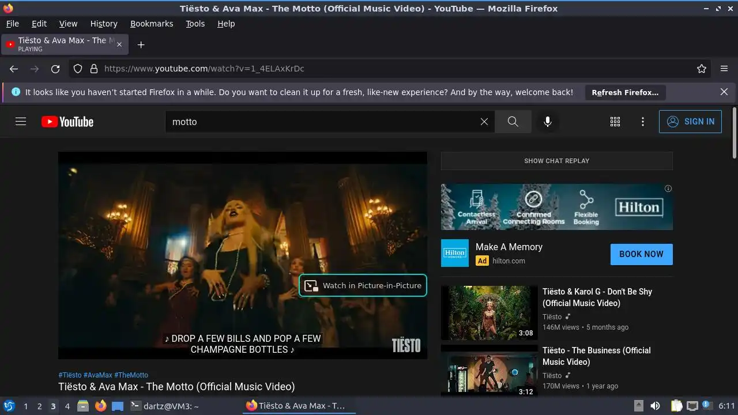Click the taskbar clock 6:11

tap(726, 406)
